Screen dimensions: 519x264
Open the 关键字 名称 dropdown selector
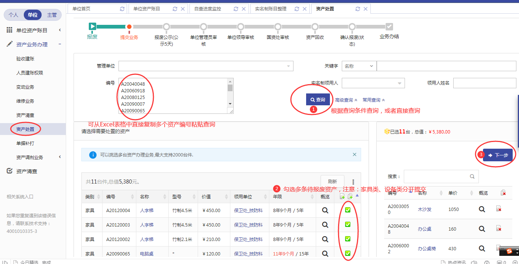tap(359, 66)
